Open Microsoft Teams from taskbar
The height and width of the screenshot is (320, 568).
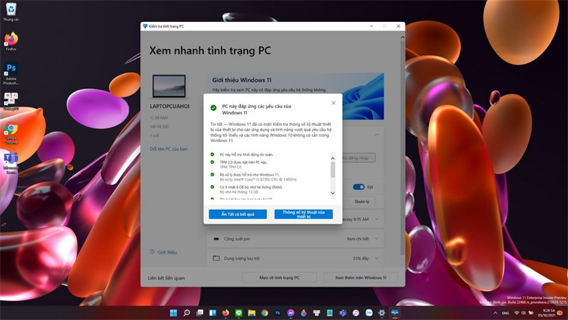point(343,313)
